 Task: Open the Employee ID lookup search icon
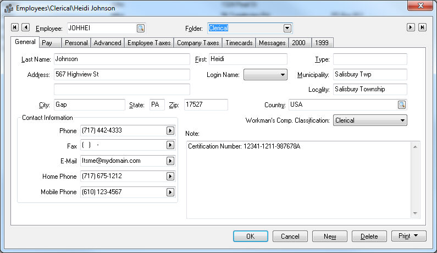click(140, 28)
